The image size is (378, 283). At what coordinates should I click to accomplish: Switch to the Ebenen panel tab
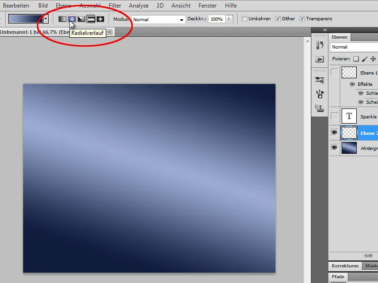(339, 37)
